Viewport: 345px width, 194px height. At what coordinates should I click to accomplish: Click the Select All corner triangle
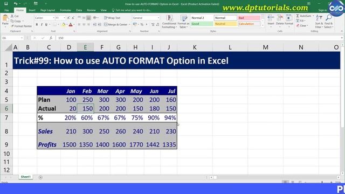(9, 47)
